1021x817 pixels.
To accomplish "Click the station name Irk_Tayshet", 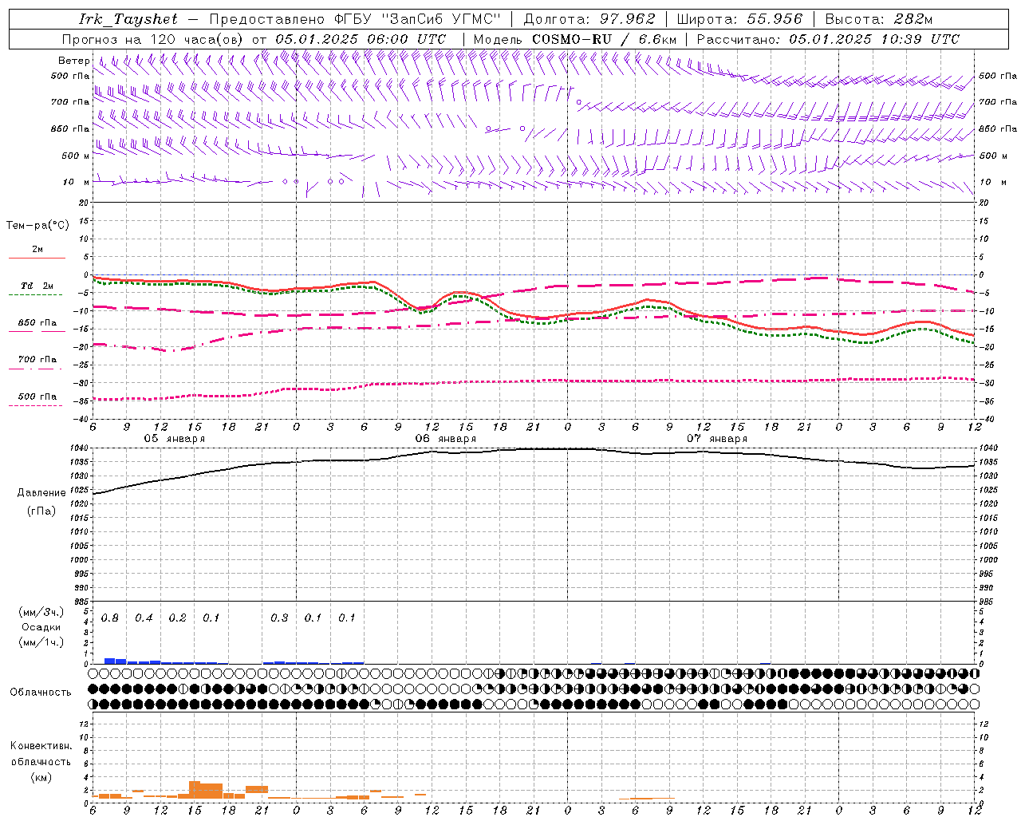I will click(x=128, y=19).
